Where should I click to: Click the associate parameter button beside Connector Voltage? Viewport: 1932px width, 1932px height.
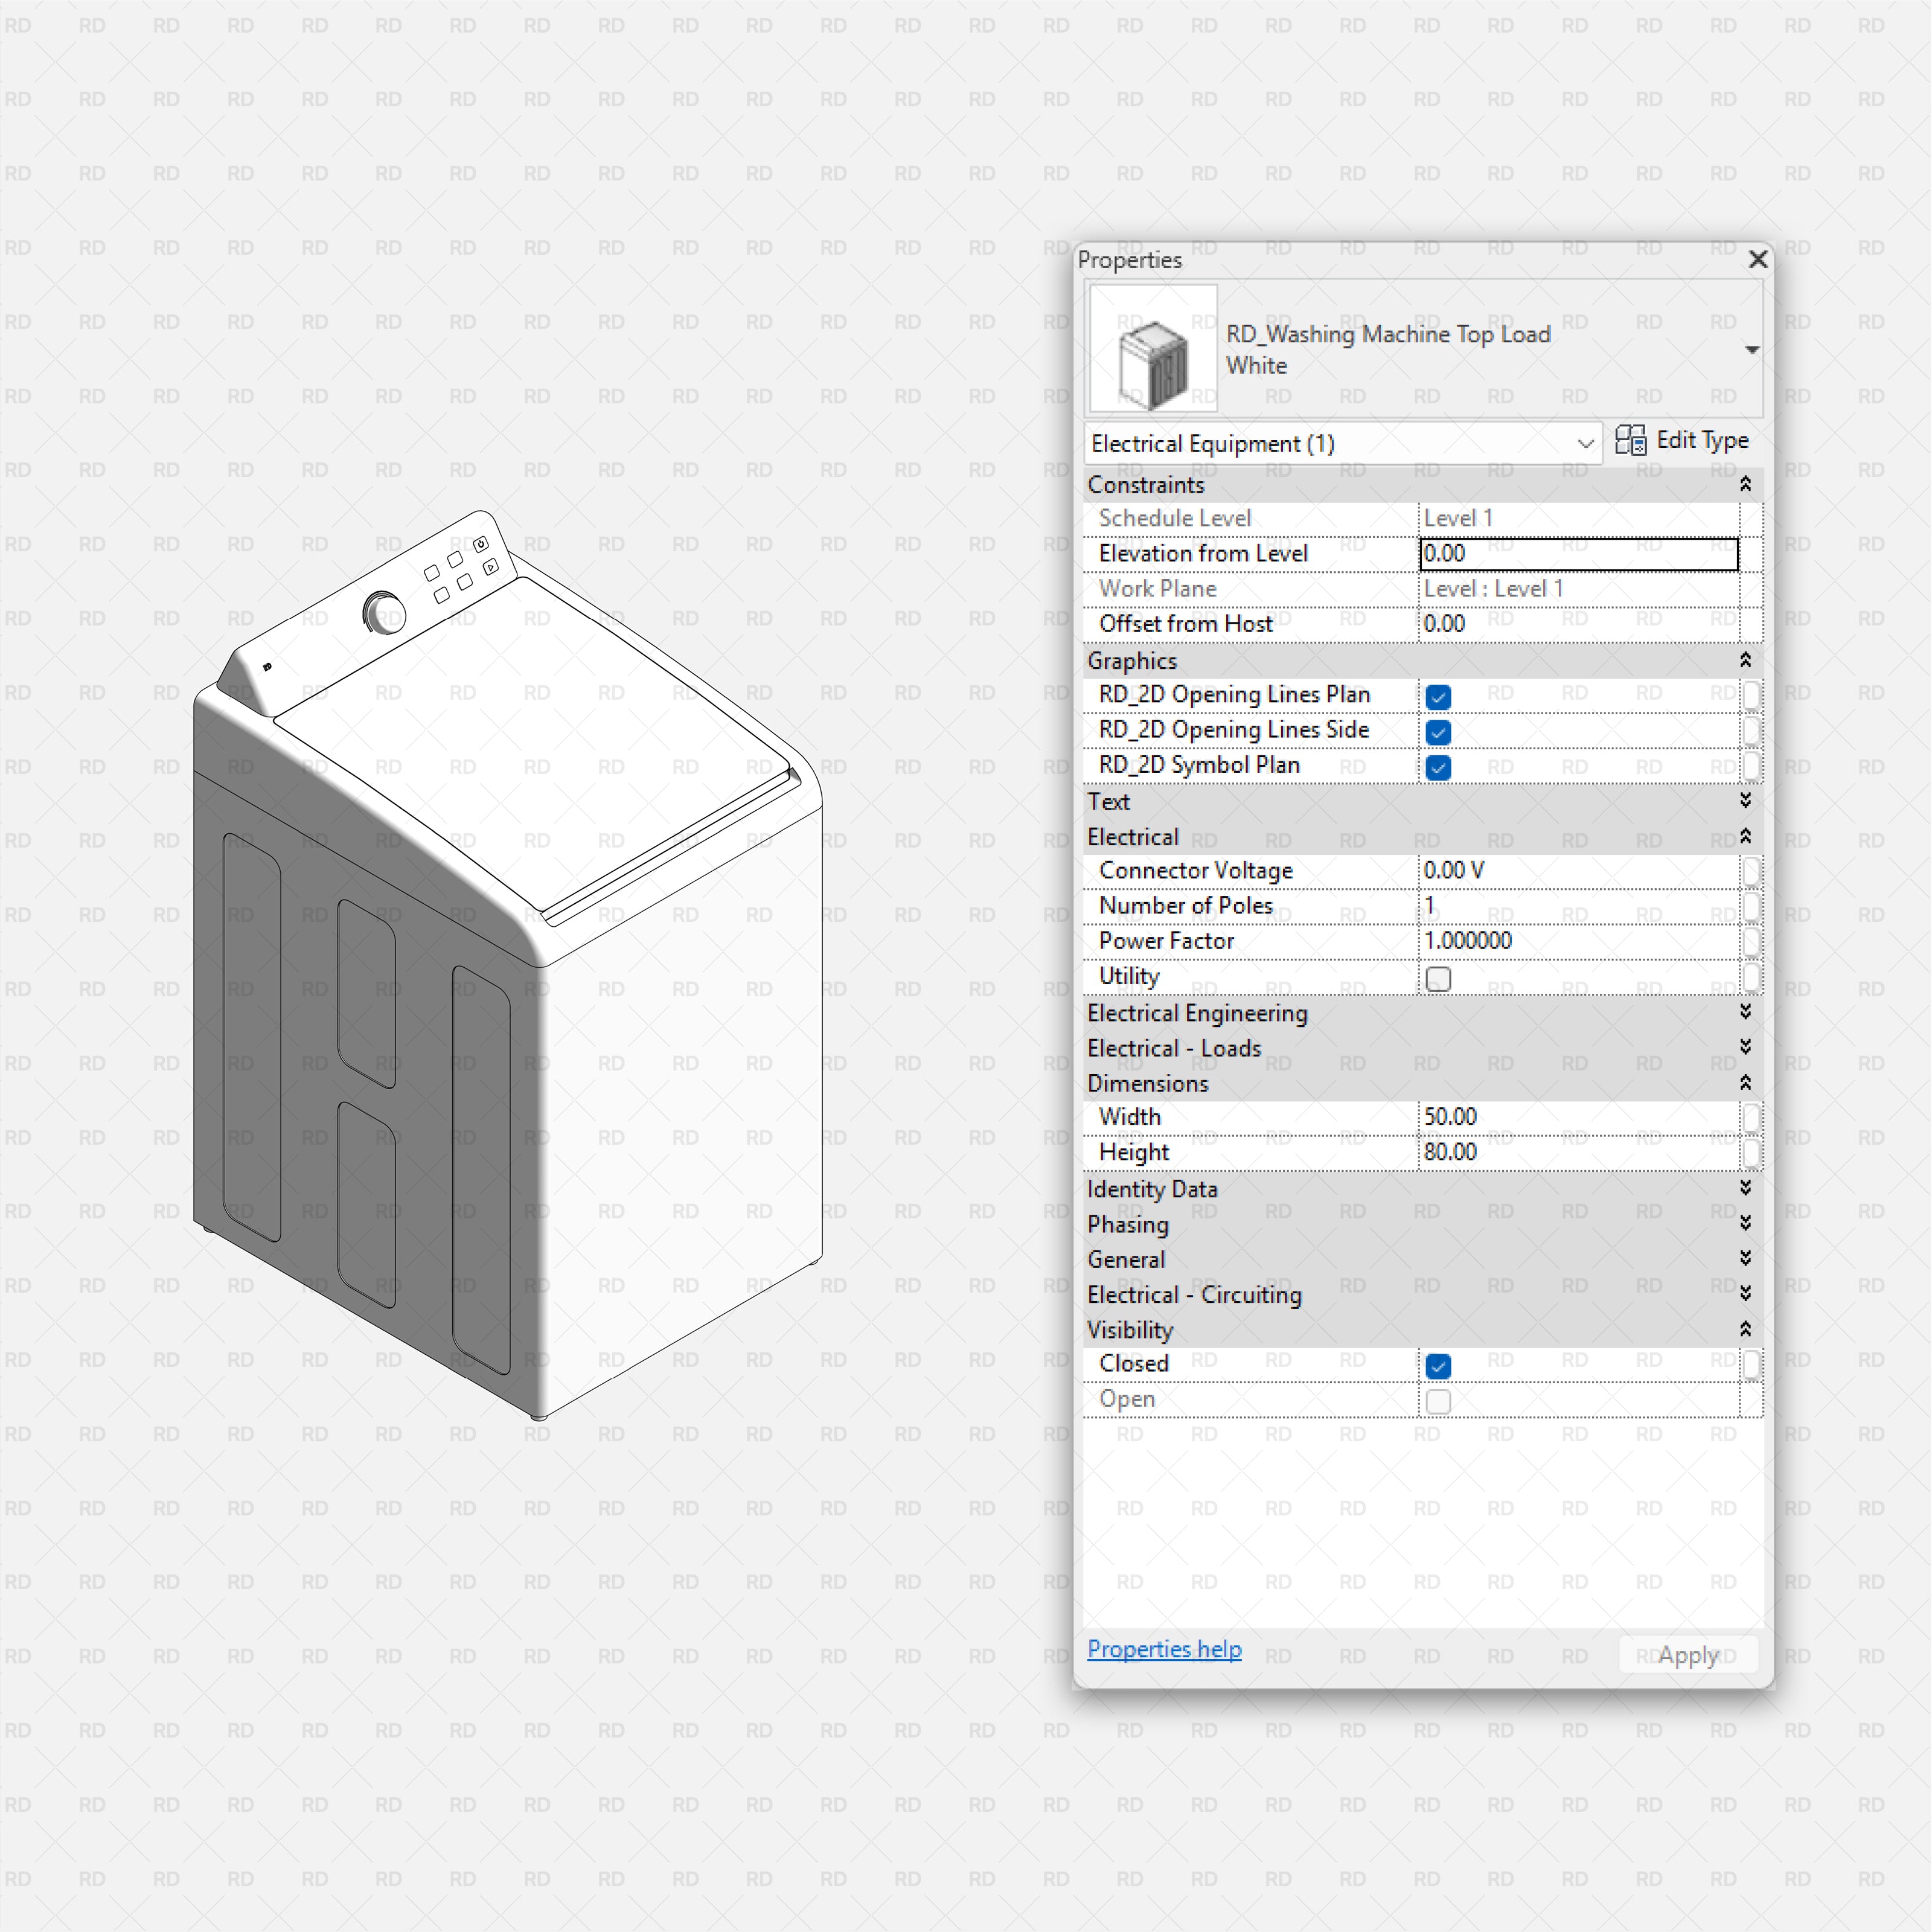pos(1753,872)
